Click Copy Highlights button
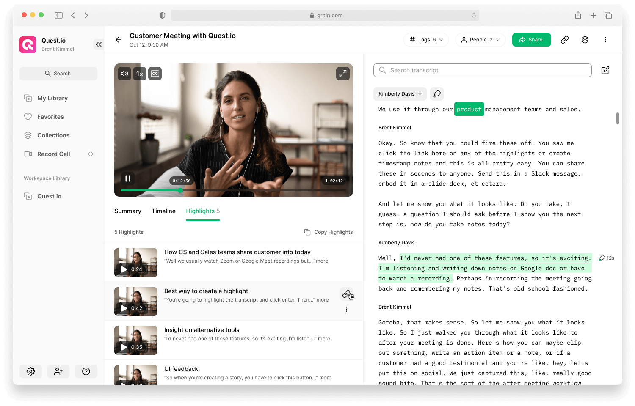This screenshot has width=635, height=406. pos(329,232)
